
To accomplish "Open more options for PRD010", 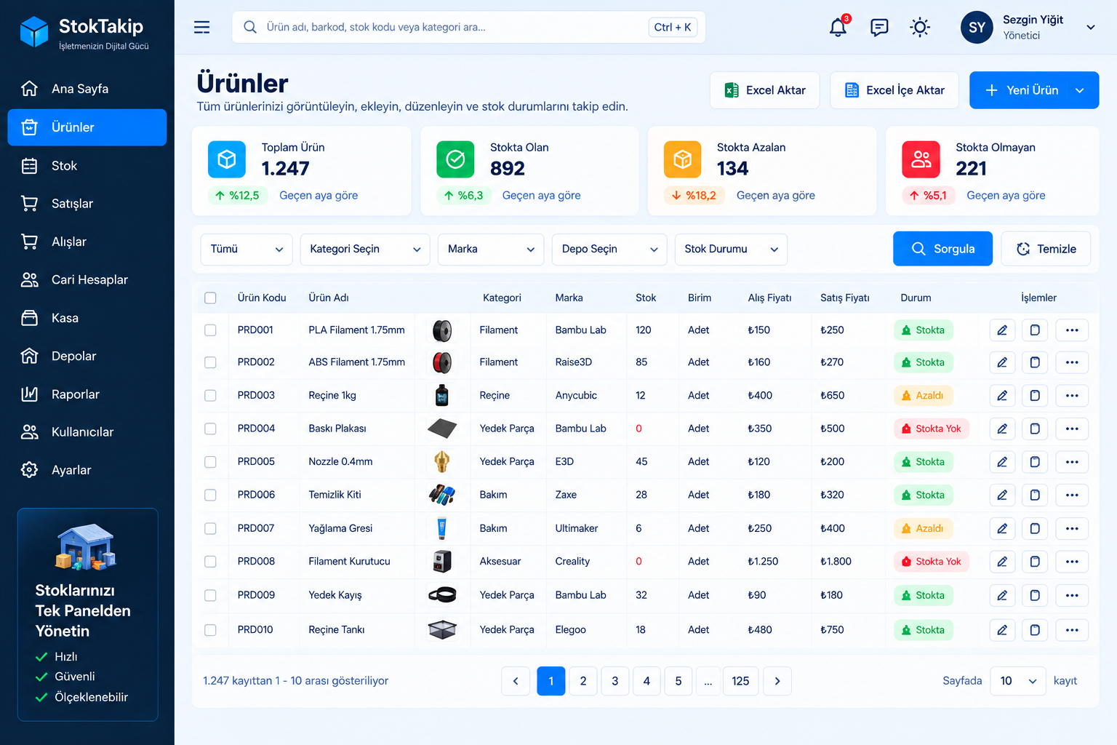I will tap(1072, 630).
